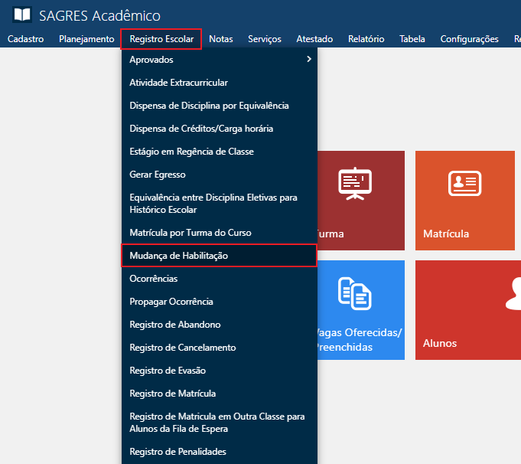Open the Configurações menu
The height and width of the screenshot is (464, 521).
pyautogui.click(x=469, y=39)
